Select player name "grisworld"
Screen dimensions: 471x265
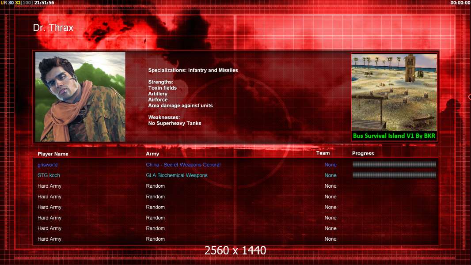pyautogui.click(x=47, y=165)
